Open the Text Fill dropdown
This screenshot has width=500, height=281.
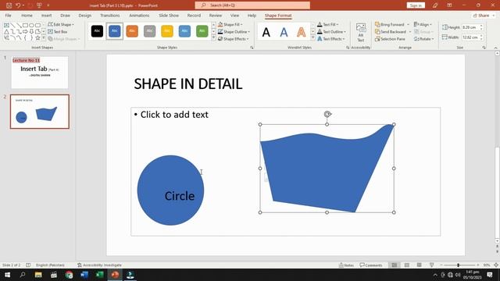coord(328,24)
